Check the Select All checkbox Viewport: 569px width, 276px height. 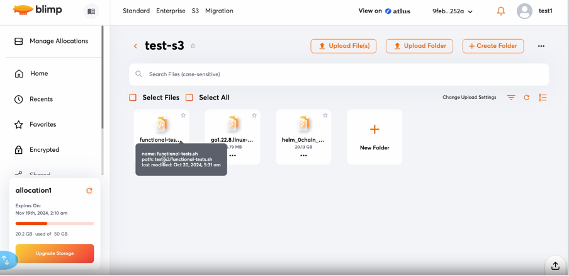(x=189, y=98)
